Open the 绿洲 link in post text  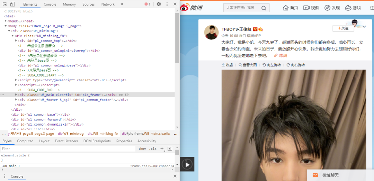pos(280,56)
